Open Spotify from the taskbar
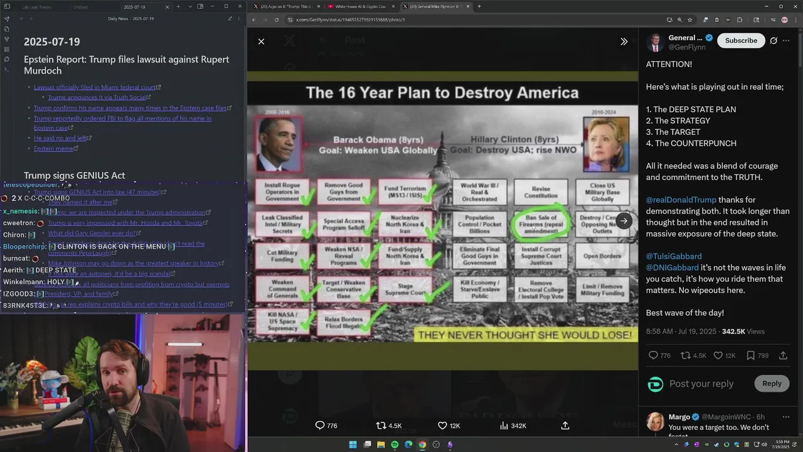This screenshot has height=452, width=803. 395,444
